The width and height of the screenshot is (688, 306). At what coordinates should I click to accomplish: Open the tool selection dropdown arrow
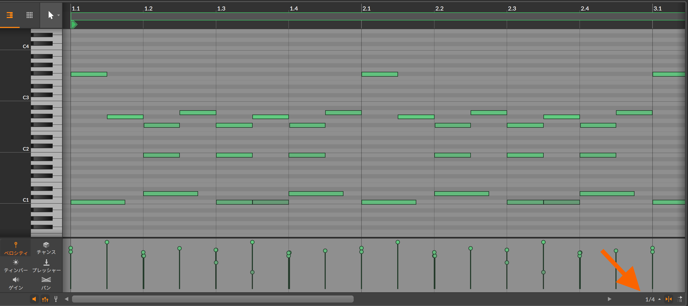(x=59, y=15)
